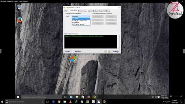This screenshot has height=104, width=185.
Task: Click the Information Console text area
Action: click(91, 42)
